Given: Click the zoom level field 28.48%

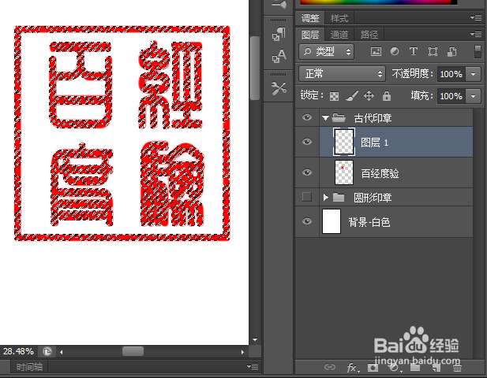Looking at the screenshot, I should (18, 351).
